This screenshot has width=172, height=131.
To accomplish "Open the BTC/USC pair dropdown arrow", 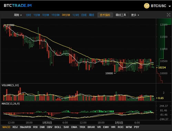I will [170, 6].
